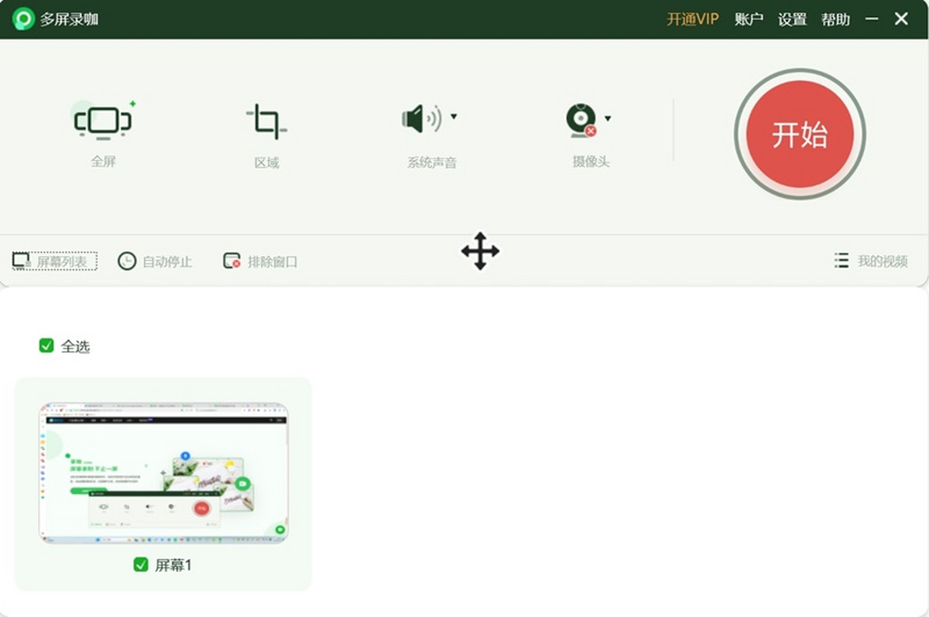The image size is (929, 617).
Task: Uncheck the 全选 checkbox
Action: tap(46, 346)
